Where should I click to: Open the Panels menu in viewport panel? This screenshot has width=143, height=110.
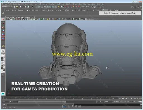[33, 17]
